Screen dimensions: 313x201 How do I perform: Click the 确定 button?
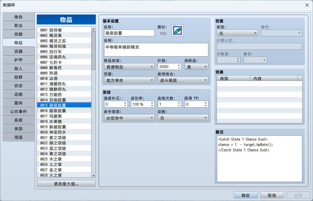point(246,195)
